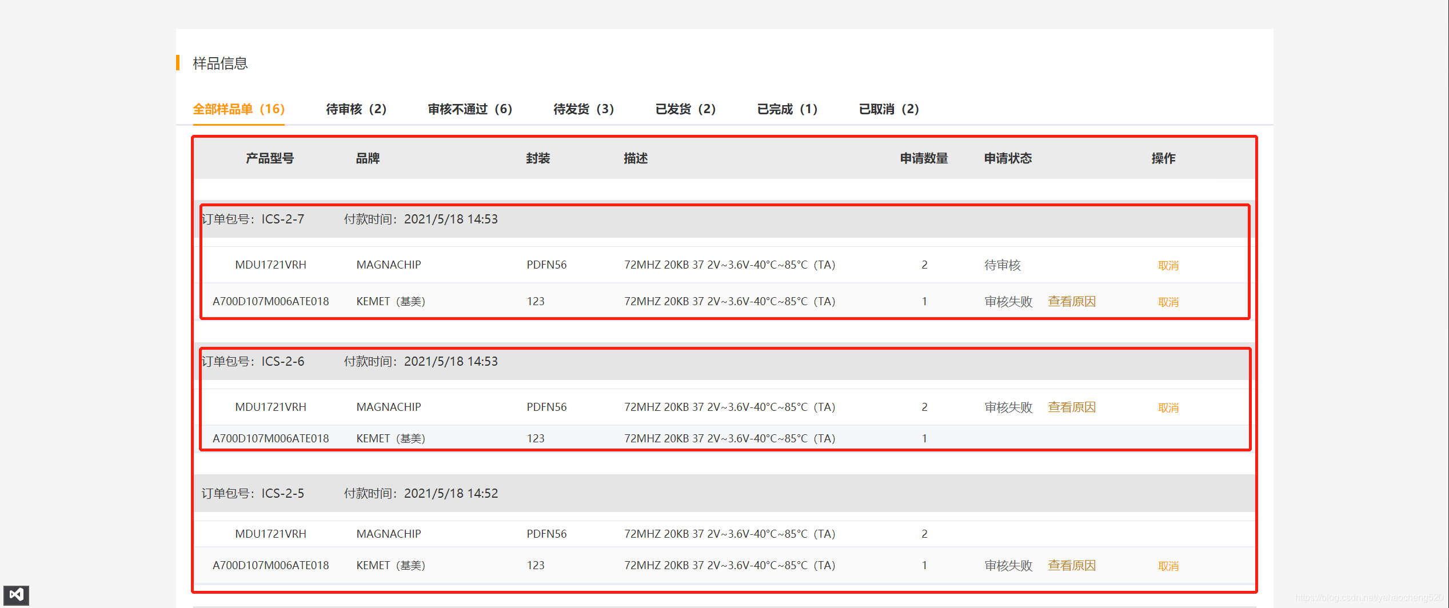Click order package number ICS-2-7

[283, 219]
